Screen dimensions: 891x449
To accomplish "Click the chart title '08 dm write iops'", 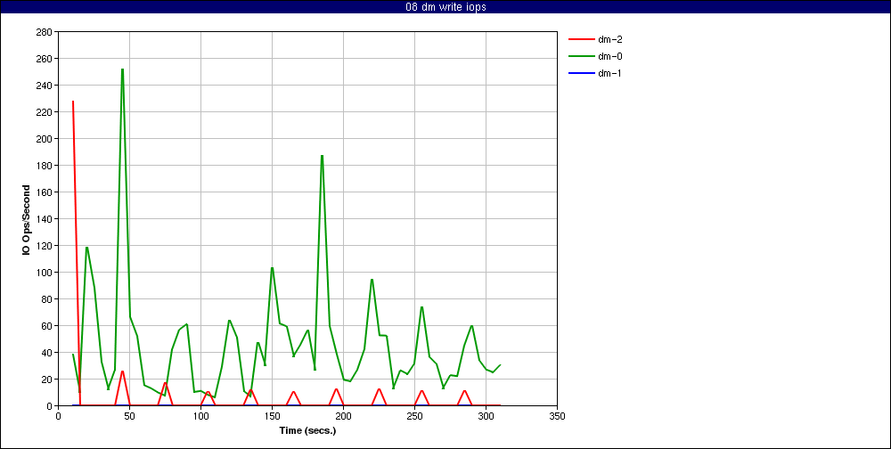I will point(445,7).
